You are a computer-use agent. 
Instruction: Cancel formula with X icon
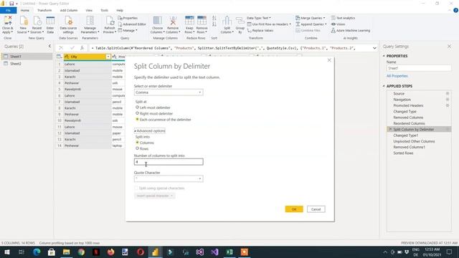[x=61, y=48]
